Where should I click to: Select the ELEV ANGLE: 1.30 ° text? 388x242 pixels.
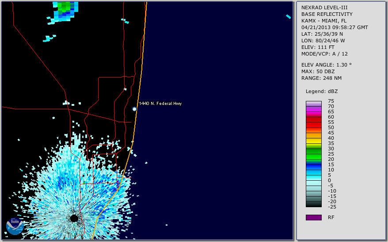coord(327,65)
